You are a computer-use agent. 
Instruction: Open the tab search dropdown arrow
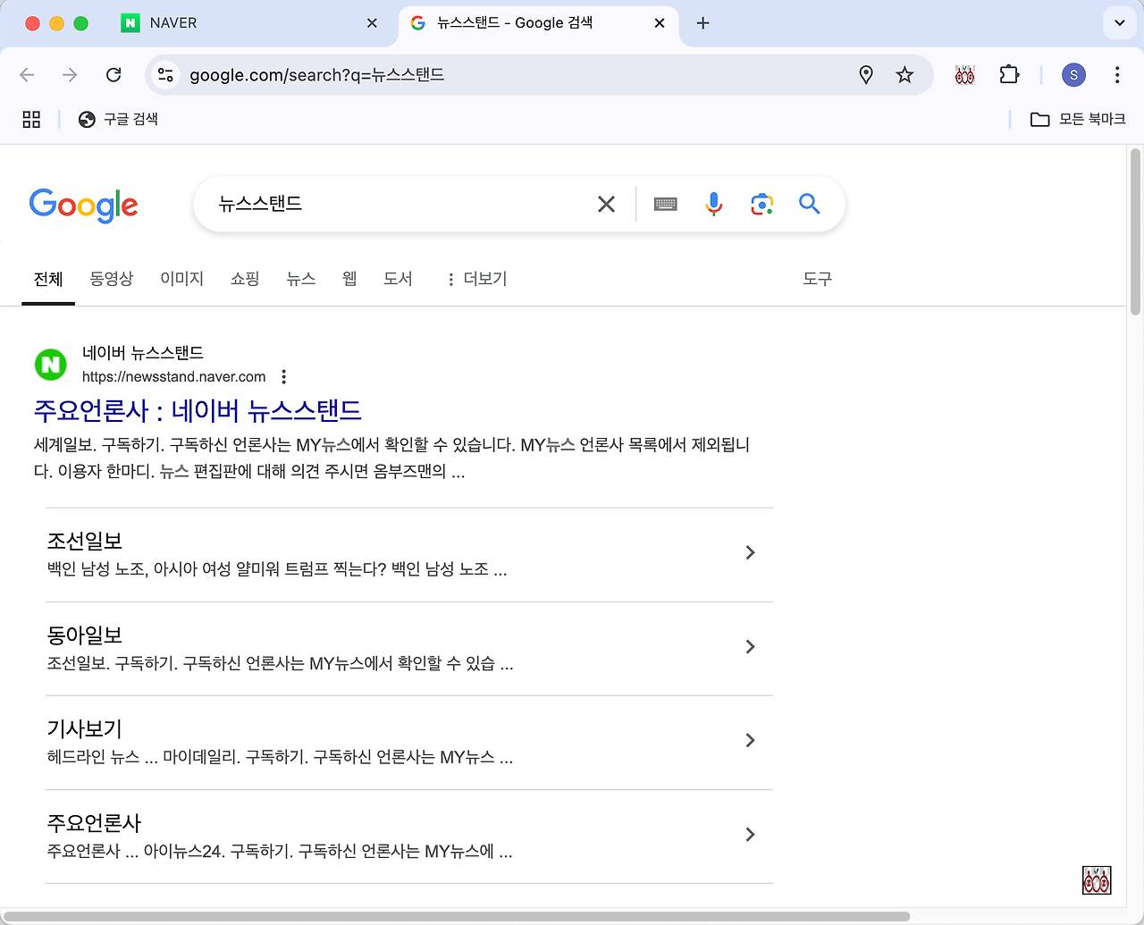tap(1119, 23)
